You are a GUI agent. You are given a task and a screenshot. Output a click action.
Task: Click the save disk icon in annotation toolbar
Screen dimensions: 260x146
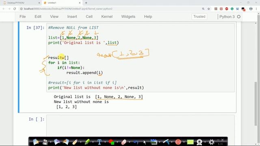[x=45, y=142]
